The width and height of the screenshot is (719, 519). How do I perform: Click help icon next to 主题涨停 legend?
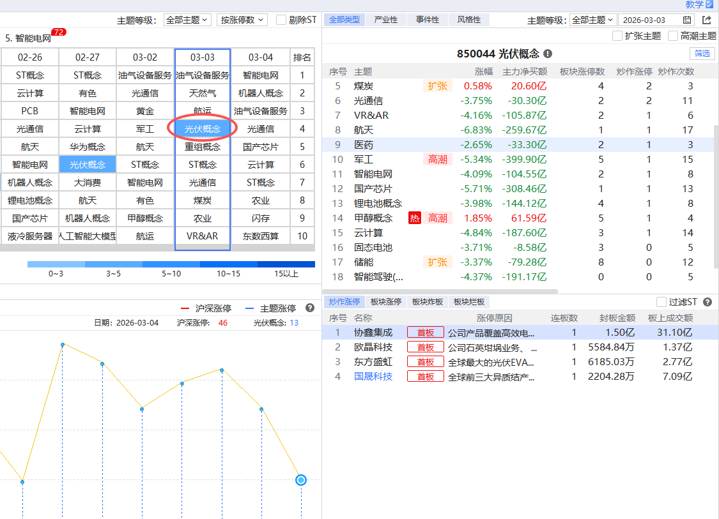tap(310, 308)
